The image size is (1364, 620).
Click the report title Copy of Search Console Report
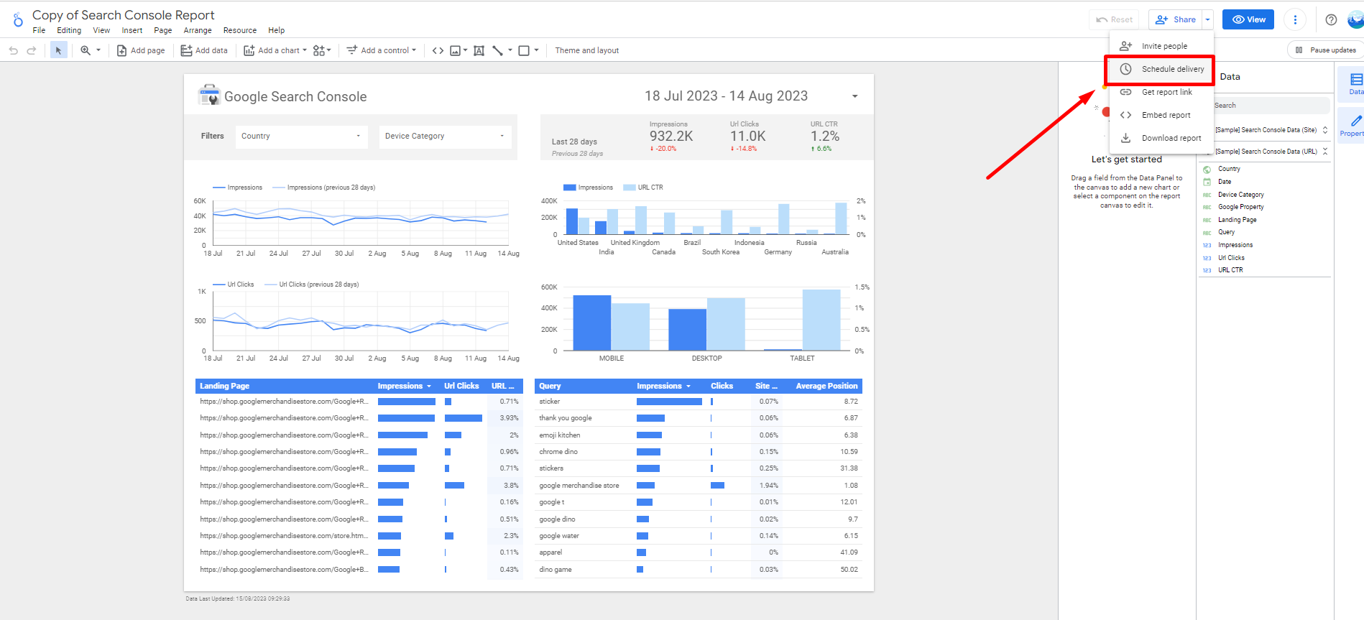coord(124,15)
